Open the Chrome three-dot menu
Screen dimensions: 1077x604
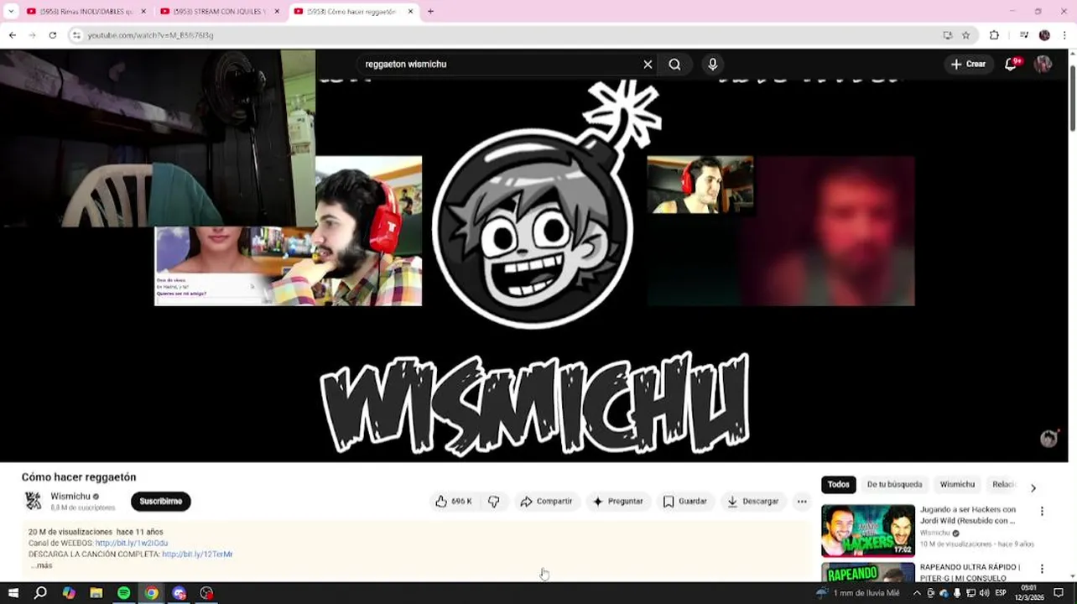tap(1064, 35)
